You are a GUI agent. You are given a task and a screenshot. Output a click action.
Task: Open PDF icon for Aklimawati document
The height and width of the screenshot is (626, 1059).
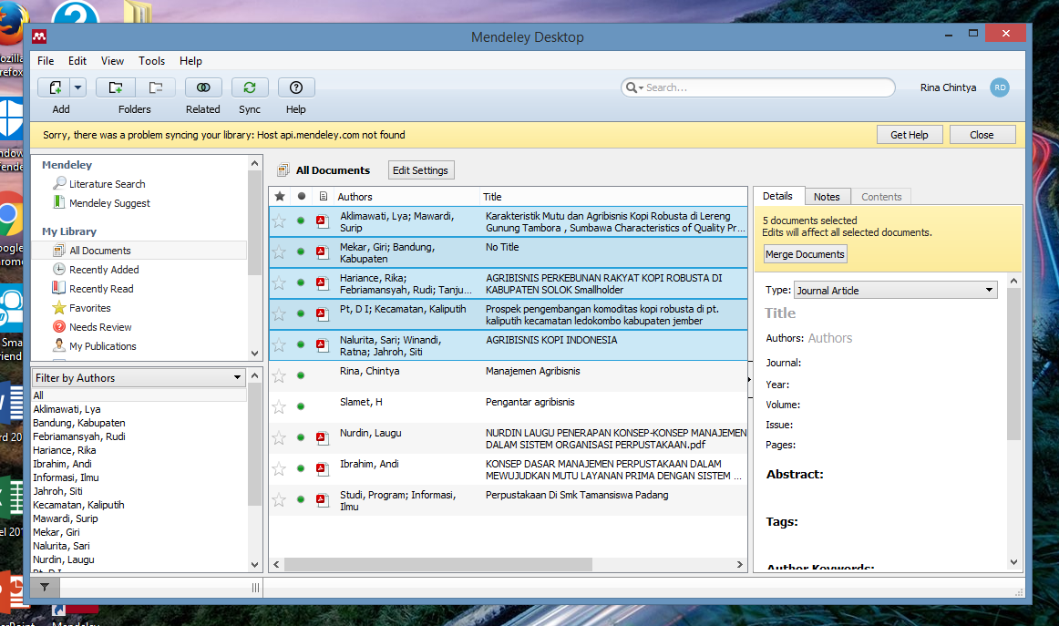tap(322, 221)
